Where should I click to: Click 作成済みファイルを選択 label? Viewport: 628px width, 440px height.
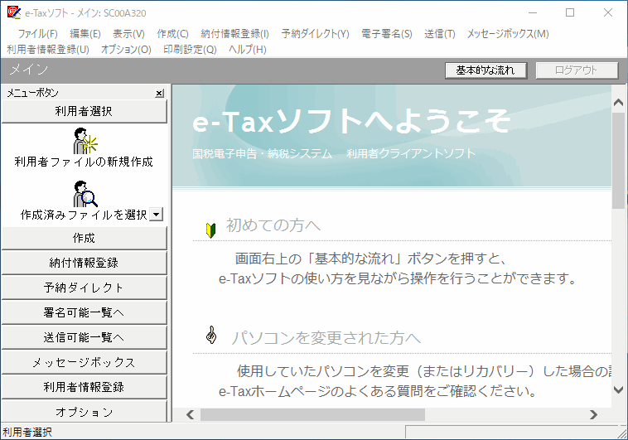(x=84, y=215)
